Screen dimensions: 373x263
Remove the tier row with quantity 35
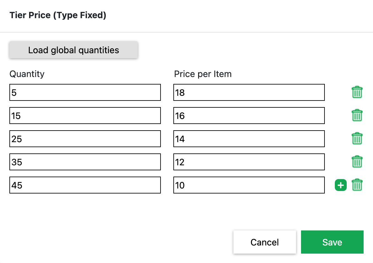pyautogui.click(x=357, y=162)
